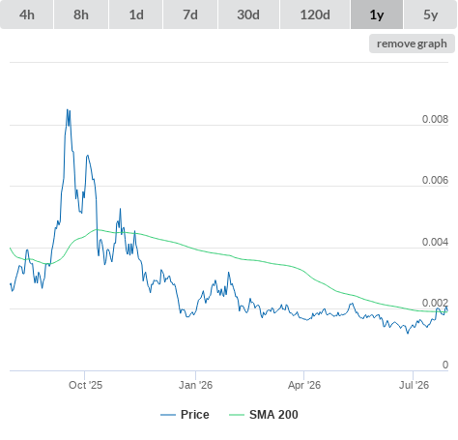Click the Jul '26 axis label
Screen dimensions: 458x440
[x=414, y=385]
